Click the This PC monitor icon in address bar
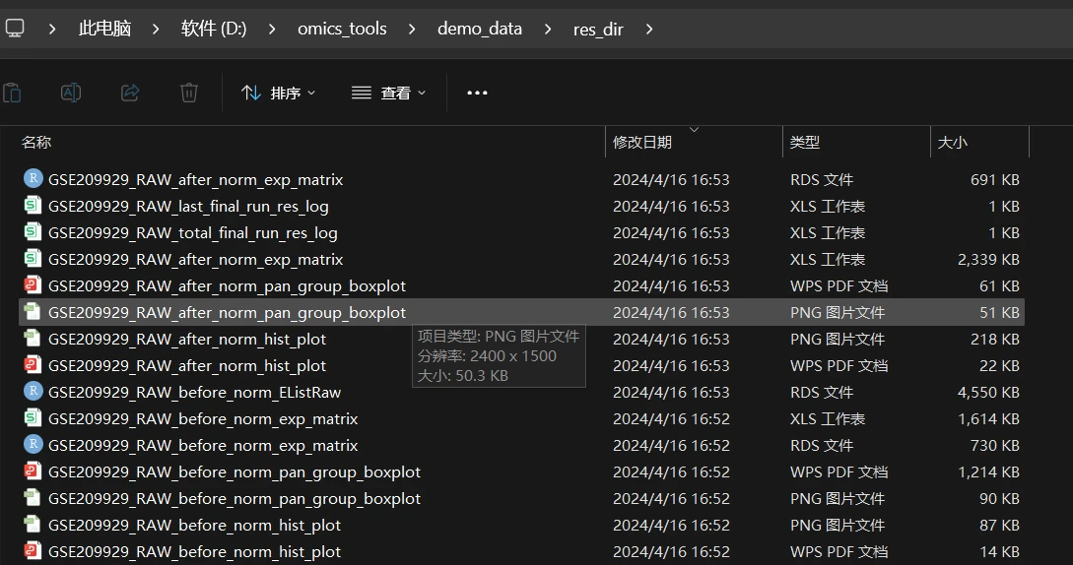 [15, 28]
